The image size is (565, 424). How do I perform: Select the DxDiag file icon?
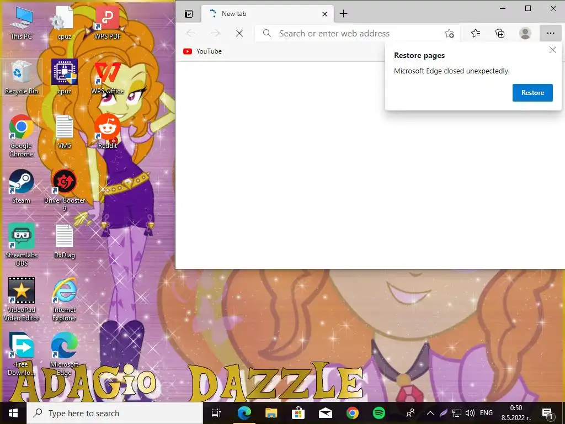(x=65, y=241)
